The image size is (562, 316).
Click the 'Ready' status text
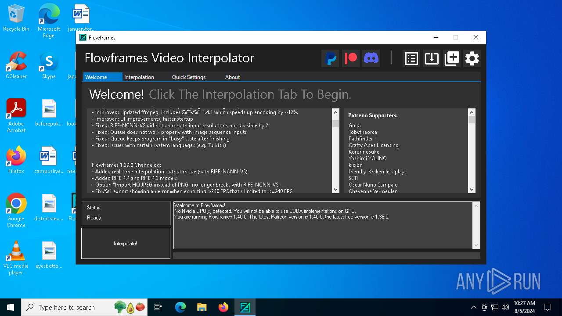(x=94, y=218)
